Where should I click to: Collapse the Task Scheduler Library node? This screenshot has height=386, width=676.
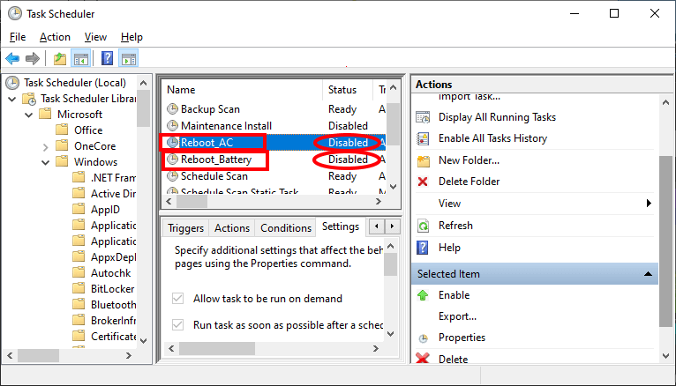[12, 99]
